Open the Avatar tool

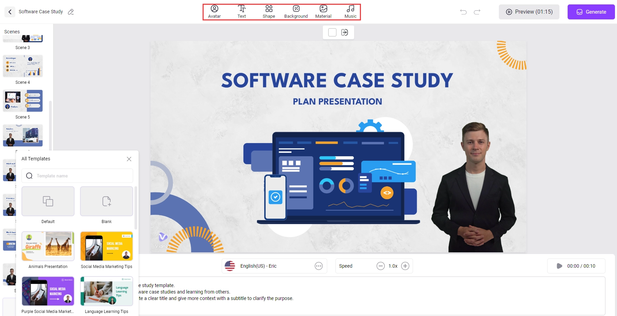[214, 12]
